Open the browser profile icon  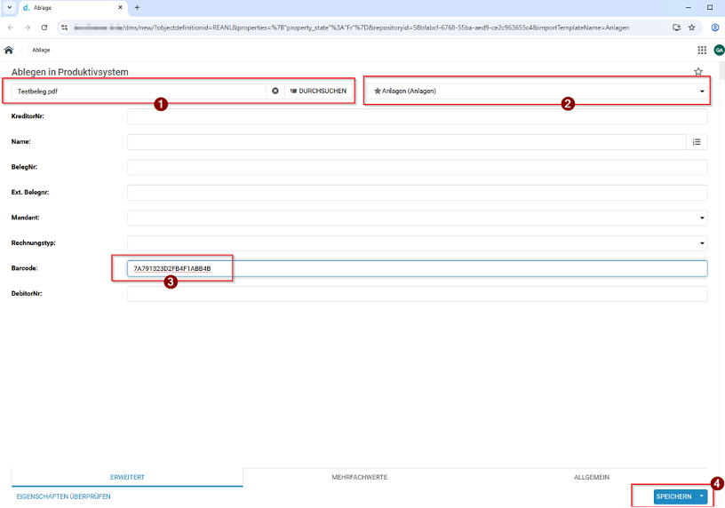tap(715, 28)
